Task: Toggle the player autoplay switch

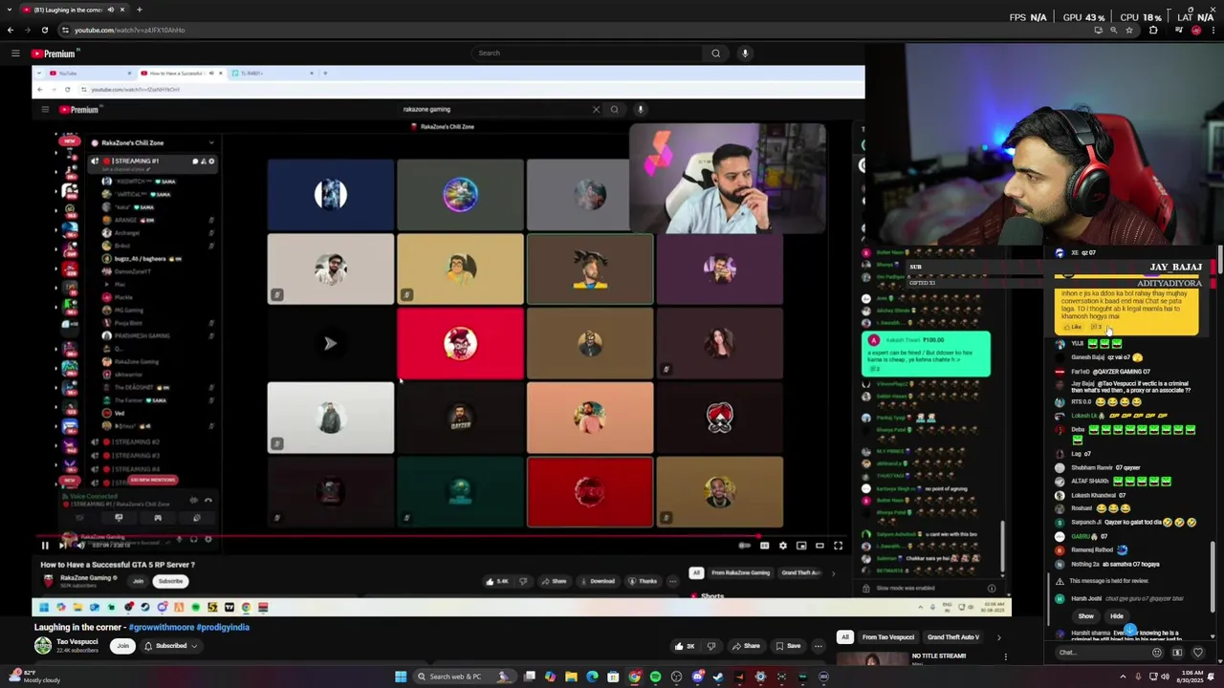Action: [x=745, y=546]
